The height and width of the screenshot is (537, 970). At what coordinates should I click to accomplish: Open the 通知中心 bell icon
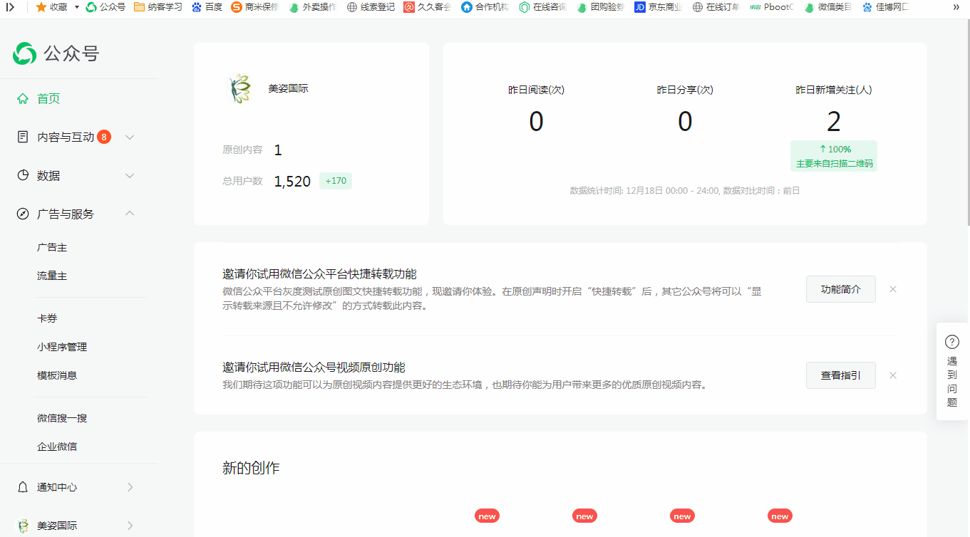pos(21,486)
